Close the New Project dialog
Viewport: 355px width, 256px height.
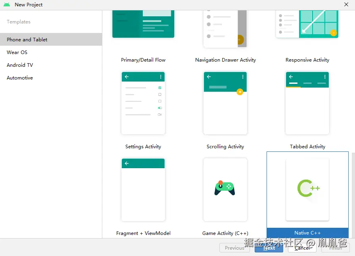tap(346, 4)
